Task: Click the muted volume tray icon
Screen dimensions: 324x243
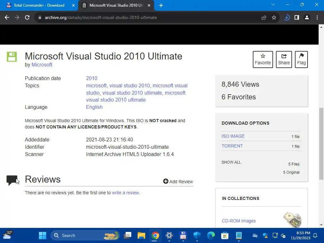Action: 283,235
